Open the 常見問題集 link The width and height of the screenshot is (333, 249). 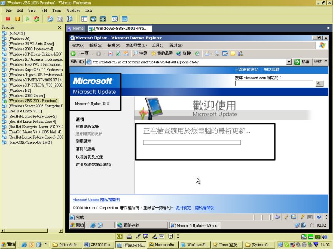(x=85, y=149)
